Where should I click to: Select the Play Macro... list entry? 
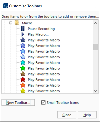coord(38,34)
